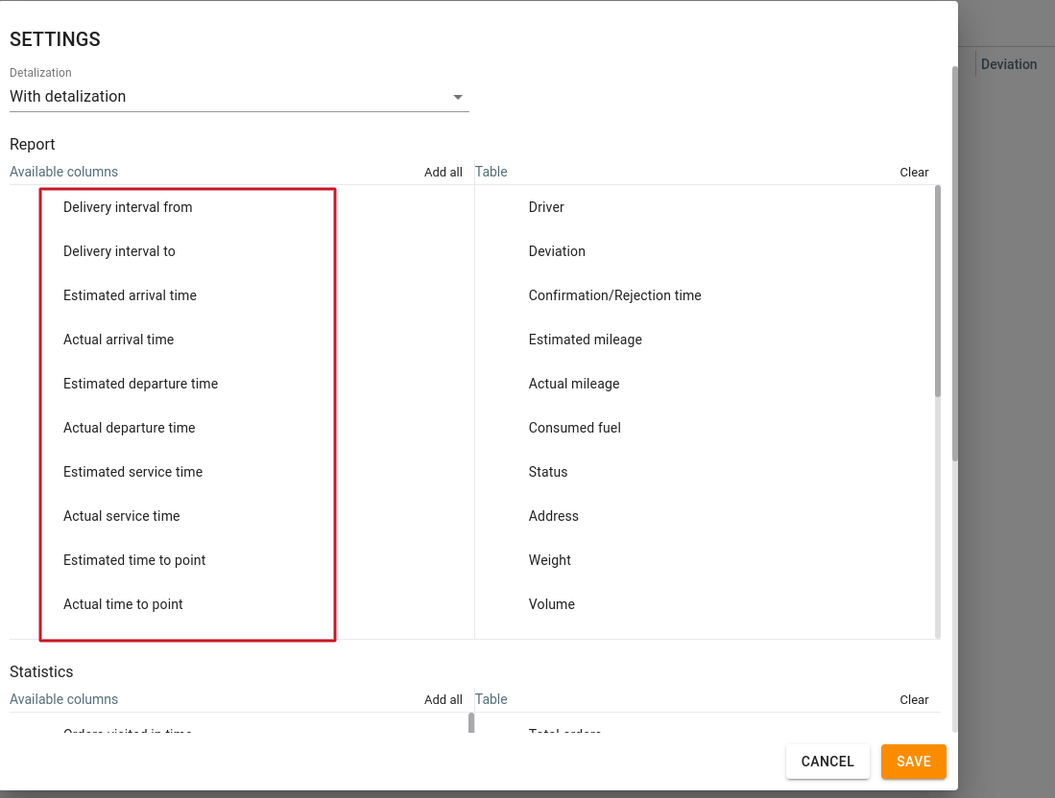The height and width of the screenshot is (798, 1055).
Task: Pick Estimated service time column
Action: 132,472
